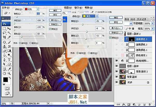
Task: Select the Eyedropper tool
Action: point(9,69)
